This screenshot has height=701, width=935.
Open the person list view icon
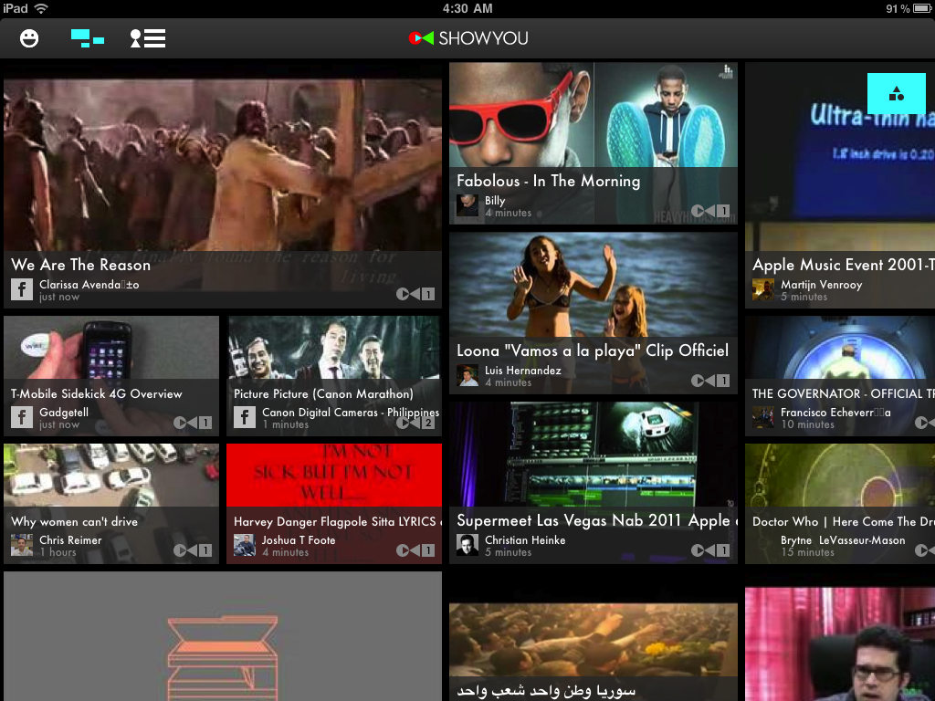(148, 38)
